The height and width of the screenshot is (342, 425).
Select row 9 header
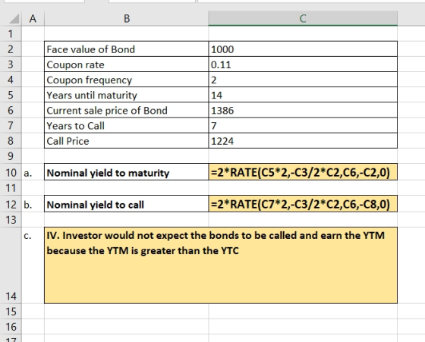pyautogui.click(x=11, y=156)
